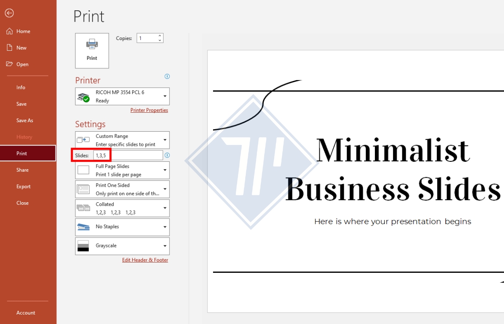The width and height of the screenshot is (504, 324).
Task: Expand the Full Page Slides layout dropdown
Action: pos(165,170)
